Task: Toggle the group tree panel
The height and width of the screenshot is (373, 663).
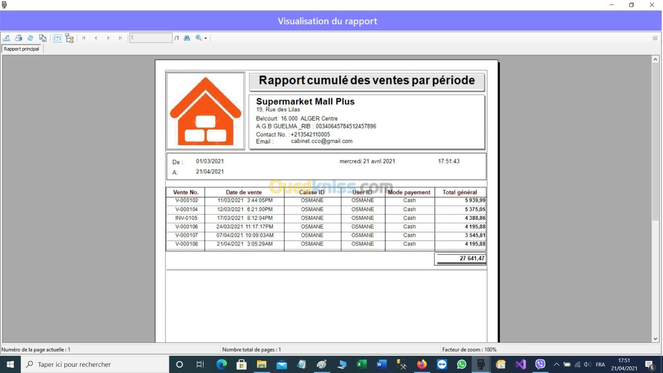Action: pyautogui.click(x=70, y=39)
